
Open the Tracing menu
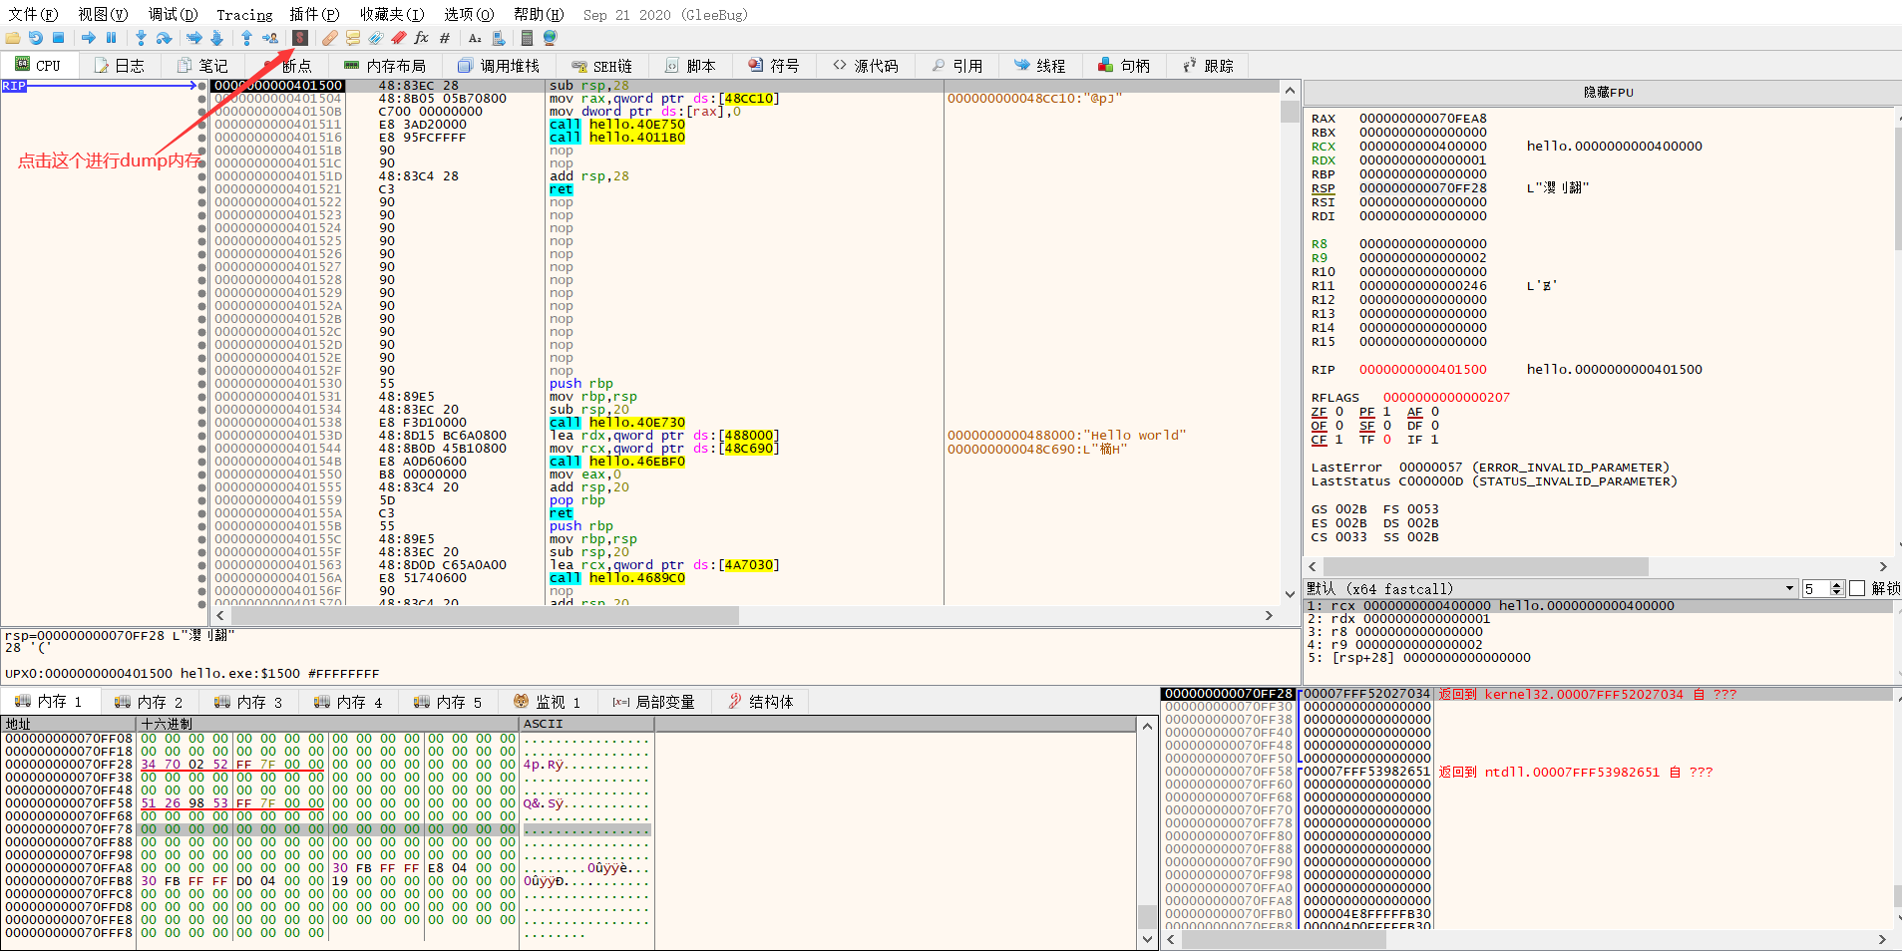coord(244,14)
